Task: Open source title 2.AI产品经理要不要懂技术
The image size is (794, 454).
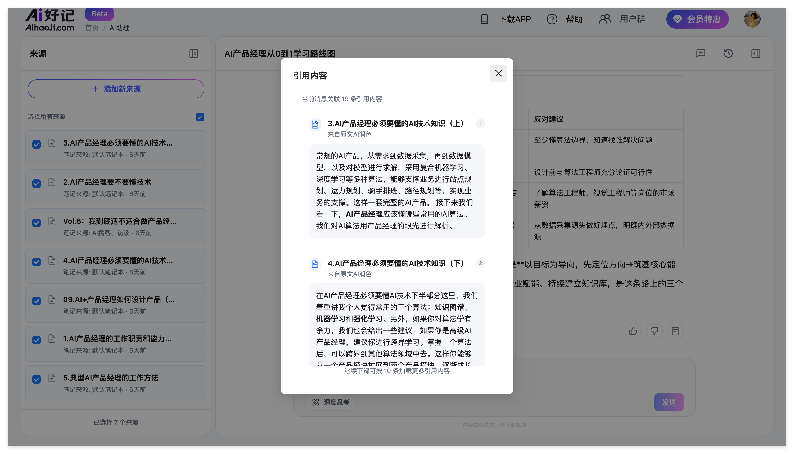Action: 107,182
